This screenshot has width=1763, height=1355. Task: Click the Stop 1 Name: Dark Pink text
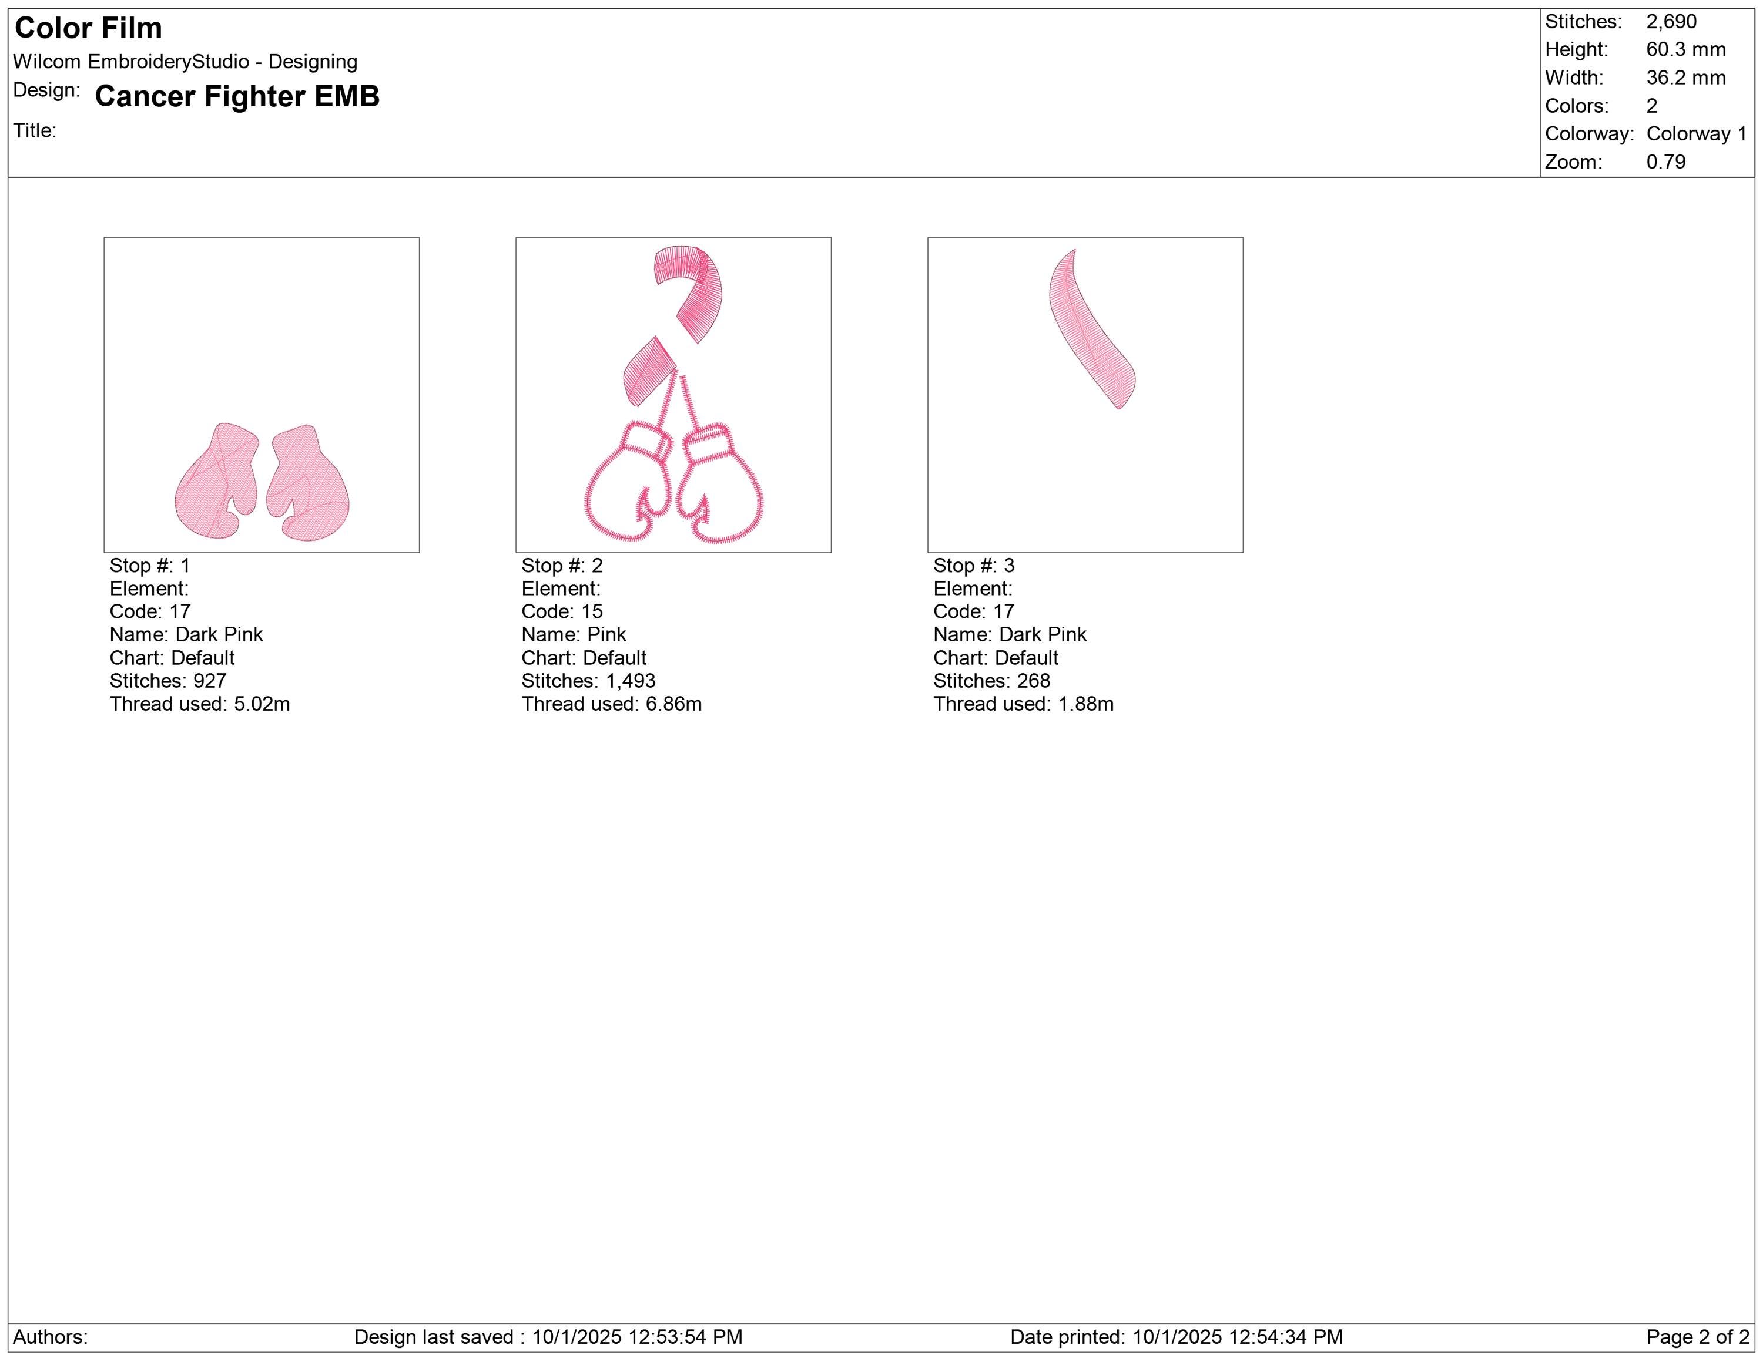(x=186, y=635)
